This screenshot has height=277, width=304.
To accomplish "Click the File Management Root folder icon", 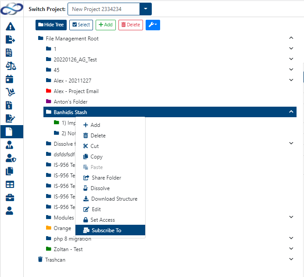I will pos(40,38).
